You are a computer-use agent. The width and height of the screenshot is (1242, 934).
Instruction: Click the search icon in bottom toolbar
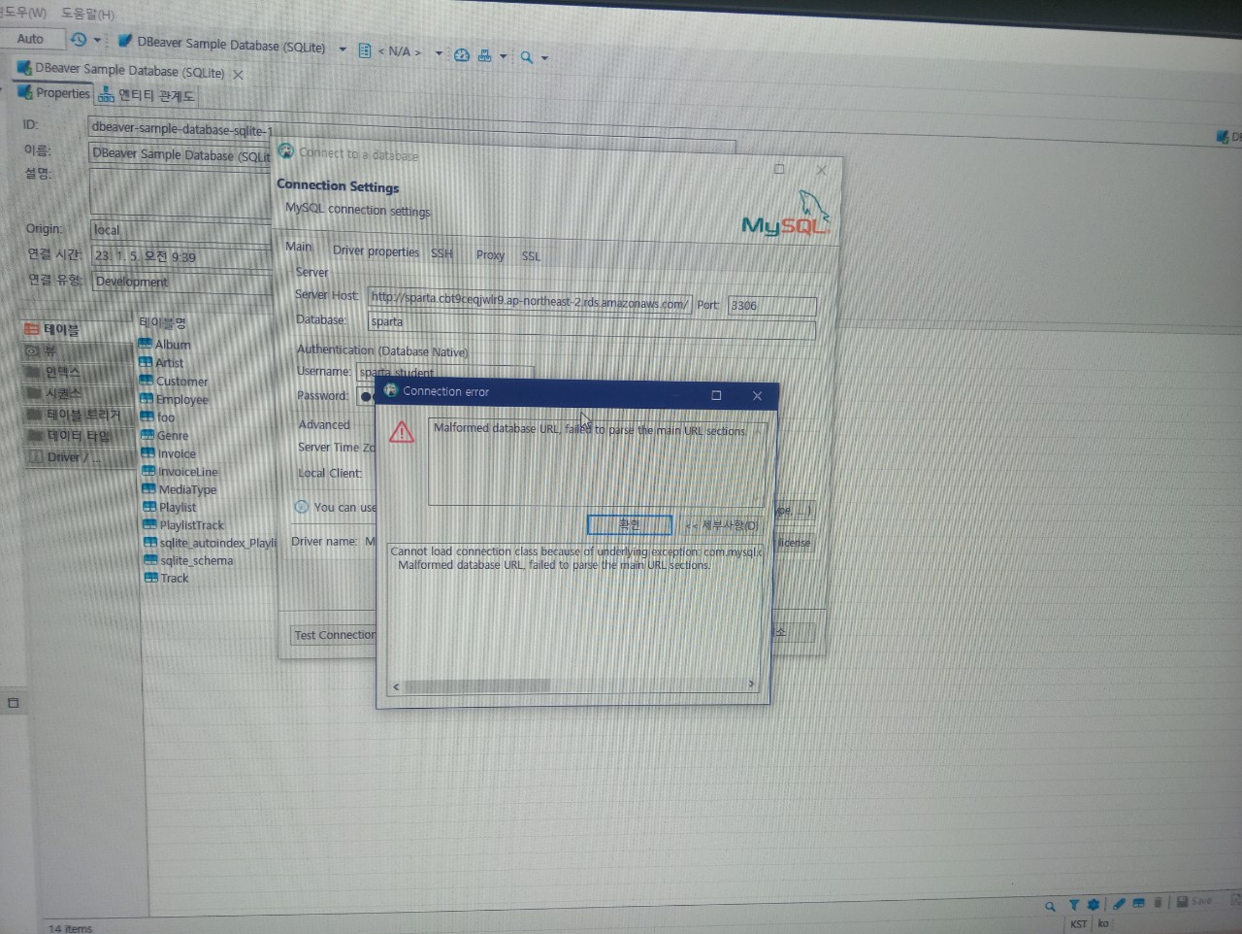point(1050,906)
